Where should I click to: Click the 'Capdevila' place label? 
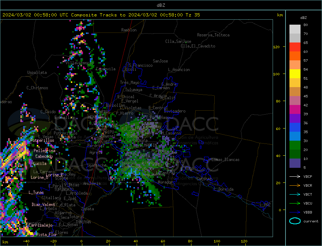click(x=106, y=69)
